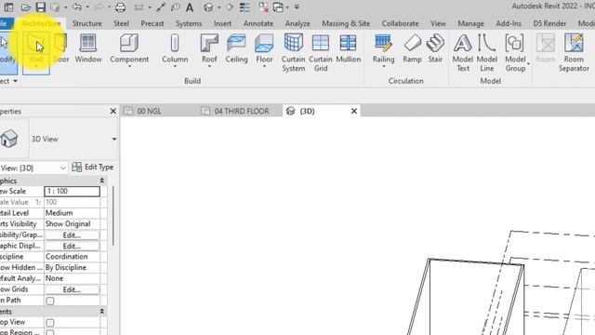This screenshot has height=335, width=595.
Task: Expand the Roof tool dropdown arrow
Action: click(209, 66)
